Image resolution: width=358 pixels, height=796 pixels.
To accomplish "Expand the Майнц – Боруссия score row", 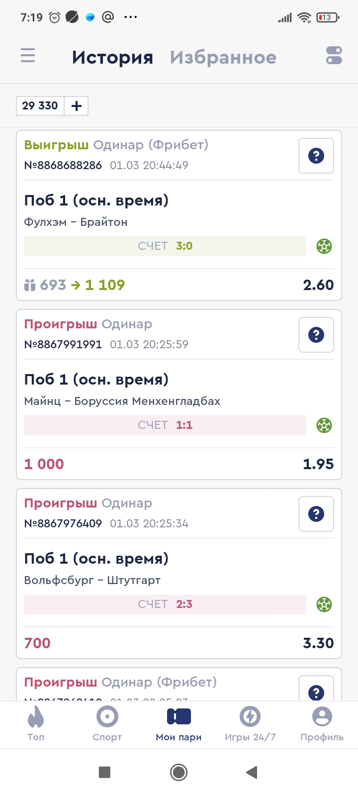I will (165, 425).
